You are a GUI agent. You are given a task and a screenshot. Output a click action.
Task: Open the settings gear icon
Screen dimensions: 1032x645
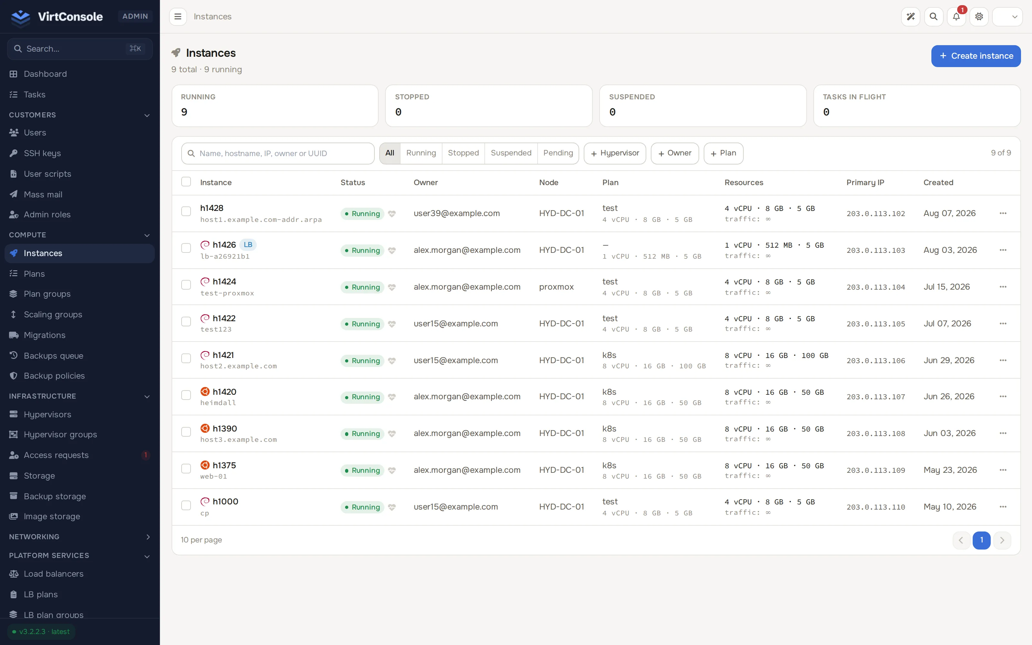click(x=979, y=17)
